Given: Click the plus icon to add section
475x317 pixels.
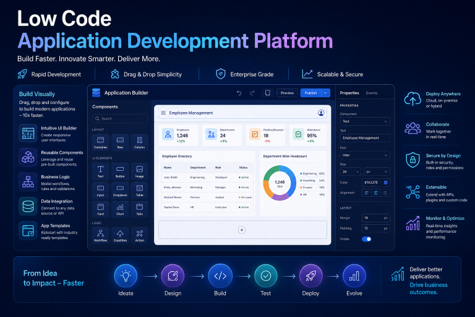Looking at the screenshot, I should point(242,230).
